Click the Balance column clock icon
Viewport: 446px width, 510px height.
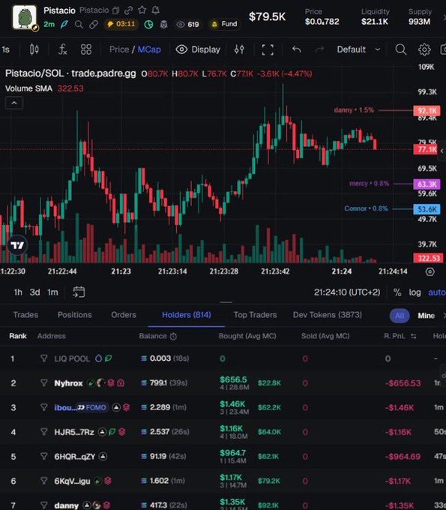point(174,336)
